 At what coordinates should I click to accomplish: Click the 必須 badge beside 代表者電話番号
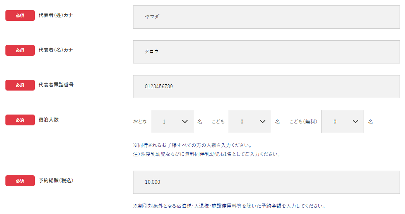click(20, 85)
